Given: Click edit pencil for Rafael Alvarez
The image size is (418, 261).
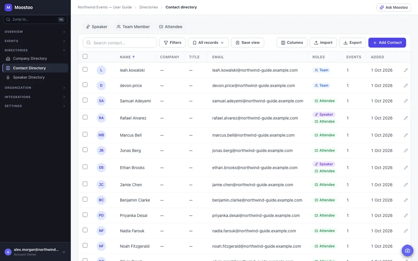Looking at the screenshot, I should click(406, 118).
